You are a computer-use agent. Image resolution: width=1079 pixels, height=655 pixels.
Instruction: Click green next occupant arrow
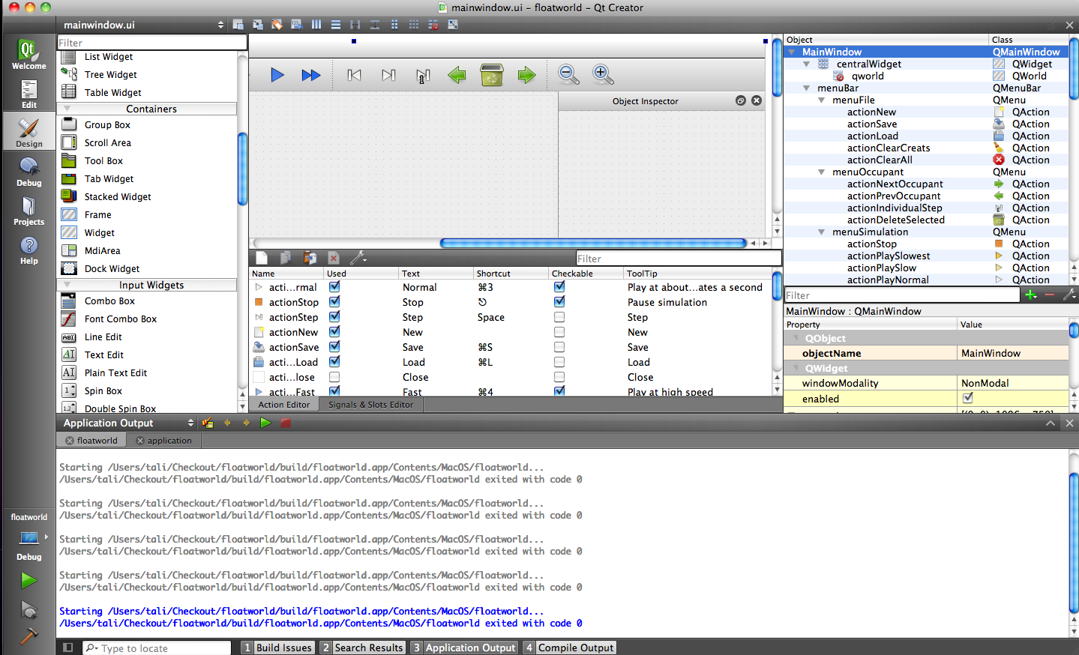(x=527, y=75)
